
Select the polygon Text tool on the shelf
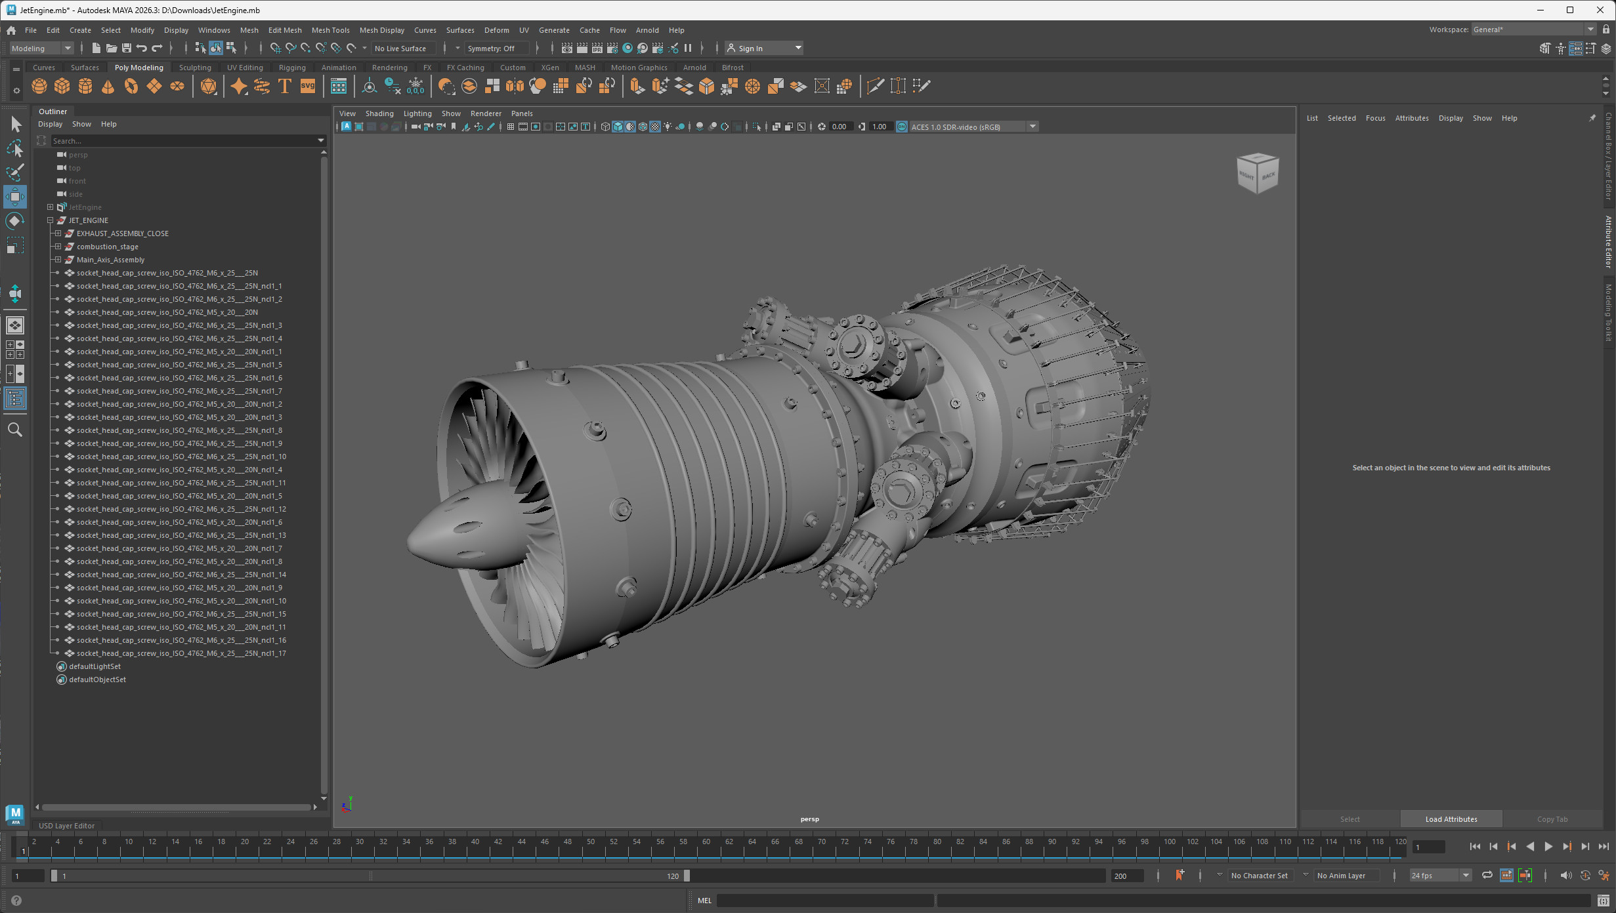coord(284,86)
